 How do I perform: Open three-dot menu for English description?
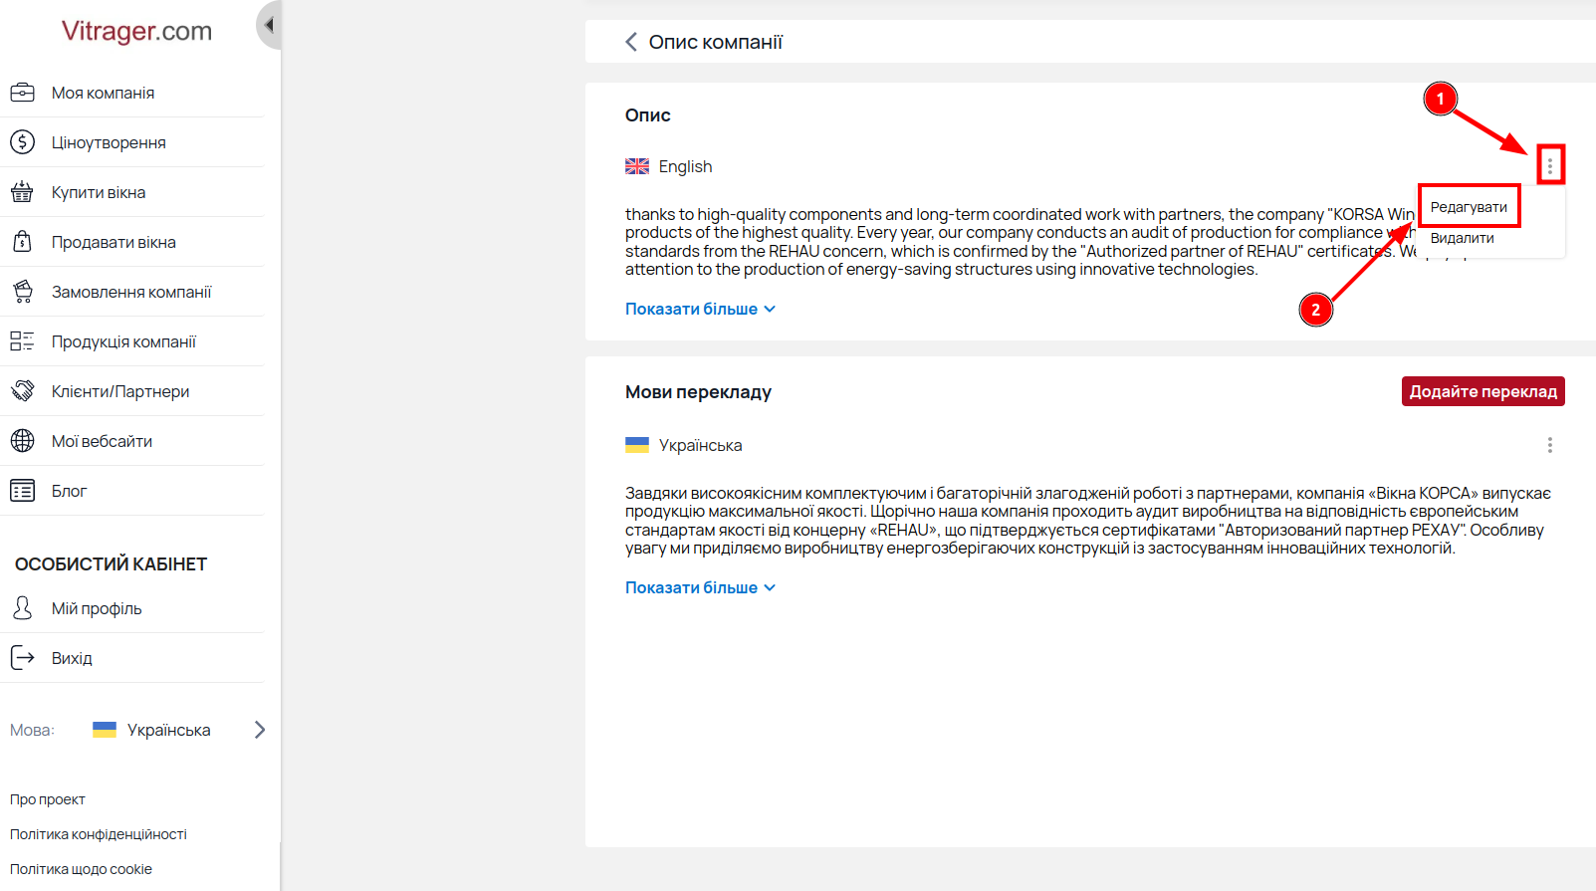click(1549, 165)
